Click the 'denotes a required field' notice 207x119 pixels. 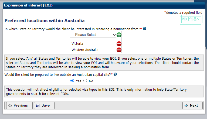184,12
